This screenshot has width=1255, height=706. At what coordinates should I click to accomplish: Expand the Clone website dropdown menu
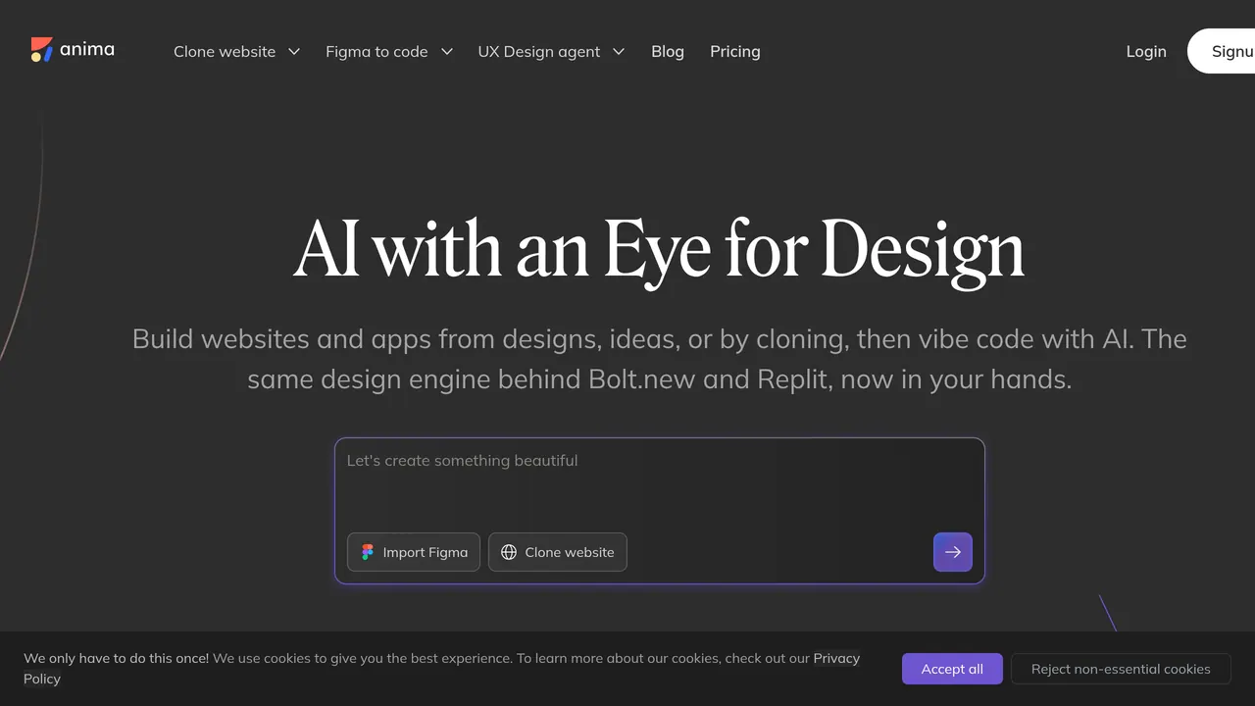[236, 51]
